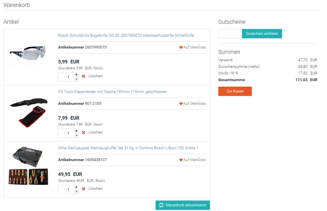The height and width of the screenshot is (211, 327).
Task: Save Wiha Werkzeugset to Merkliste heart
Action: (181, 160)
